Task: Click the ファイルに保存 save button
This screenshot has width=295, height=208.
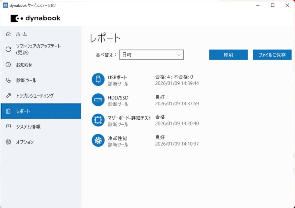Action: click(x=272, y=55)
